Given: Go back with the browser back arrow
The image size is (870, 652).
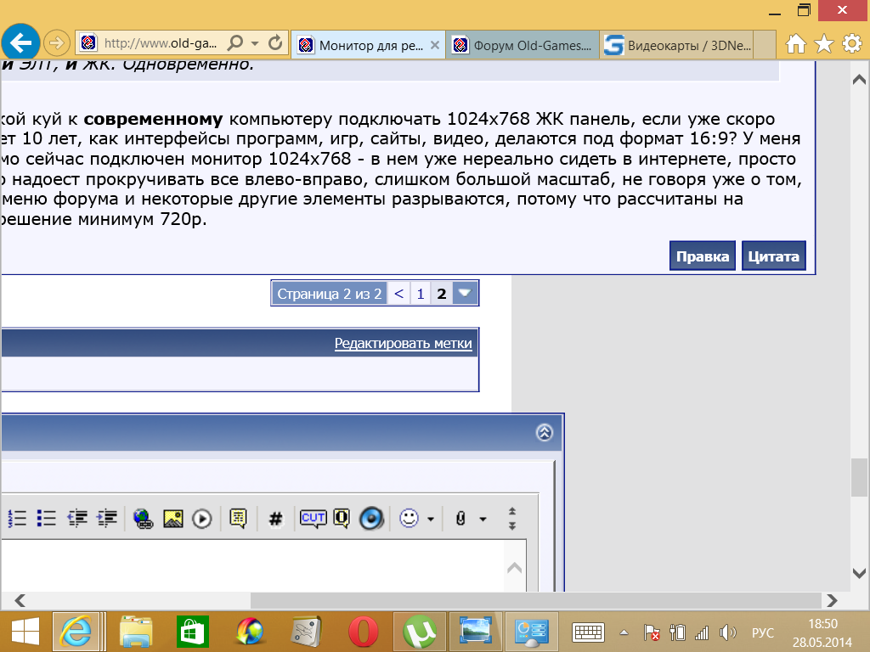Looking at the screenshot, I should pyautogui.click(x=20, y=42).
